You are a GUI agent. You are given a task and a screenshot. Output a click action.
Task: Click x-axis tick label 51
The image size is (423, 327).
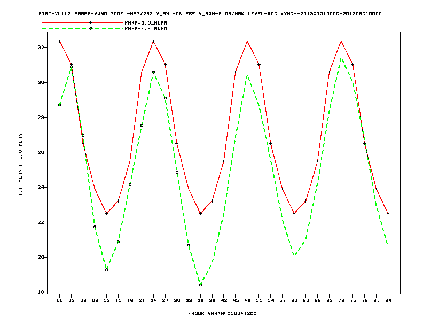click(x=259, y=300)
